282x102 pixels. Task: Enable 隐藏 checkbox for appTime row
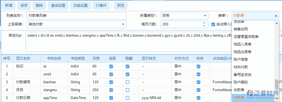coord(127,98)
